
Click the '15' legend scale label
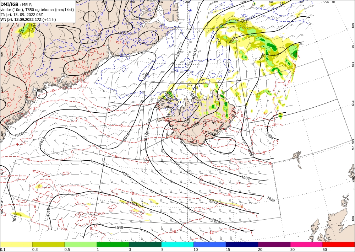(228, 250)
